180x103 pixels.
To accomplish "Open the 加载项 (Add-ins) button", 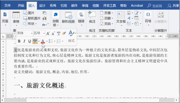I will coord(56,19).
